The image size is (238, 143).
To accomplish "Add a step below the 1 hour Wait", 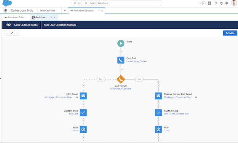I will pyautogui.click(x=83, y=138).
